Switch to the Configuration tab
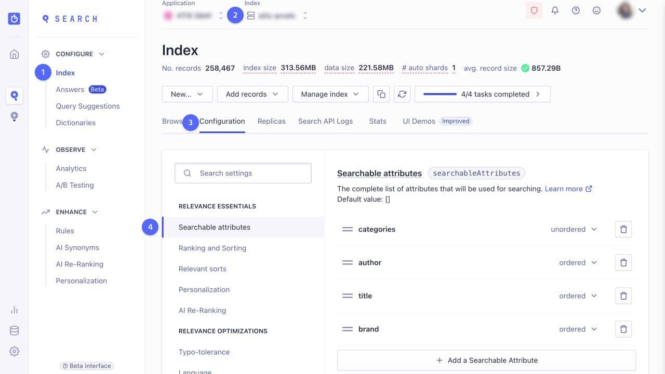 (222, 121)
